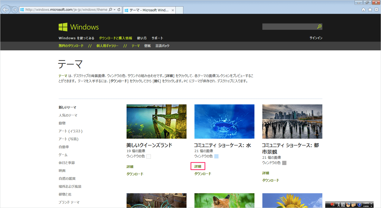The image size is (381, 208).
Task: Click the green テーマ link in description
Action: click(x=63, y=76)
